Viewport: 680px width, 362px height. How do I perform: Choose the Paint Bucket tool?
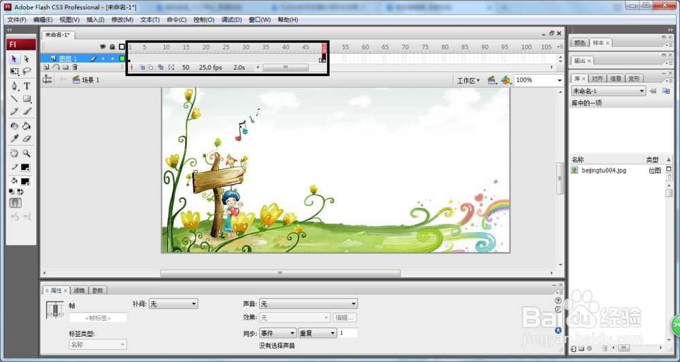[x=27, y=126]
